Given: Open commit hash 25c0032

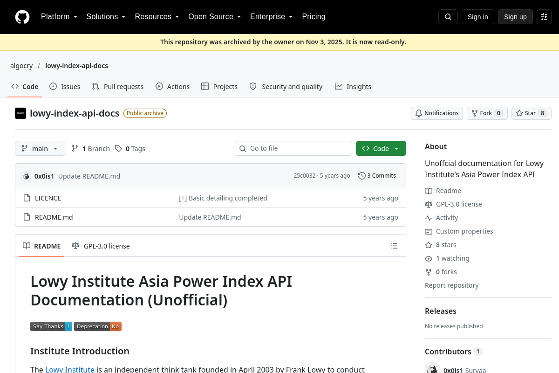Looking at the screenshot, I should pos(304,176).
